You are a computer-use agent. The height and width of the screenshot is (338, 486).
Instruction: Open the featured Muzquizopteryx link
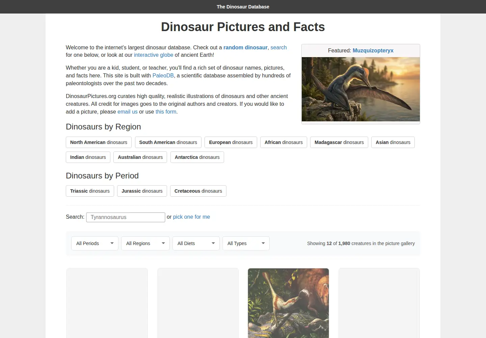[x=373, y=50]
